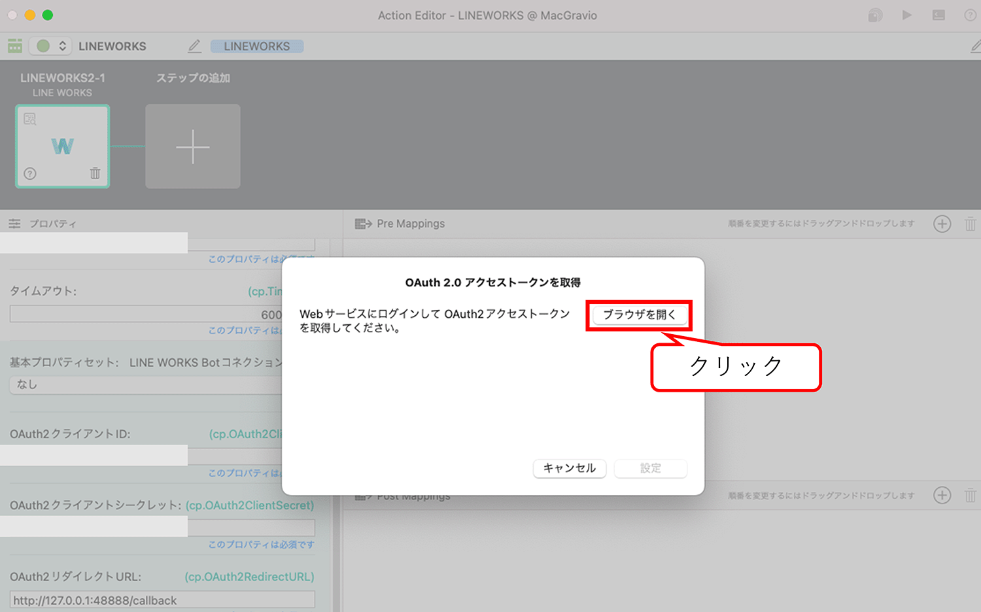Open the debug record icon in title bar

(x=875, y=15)
